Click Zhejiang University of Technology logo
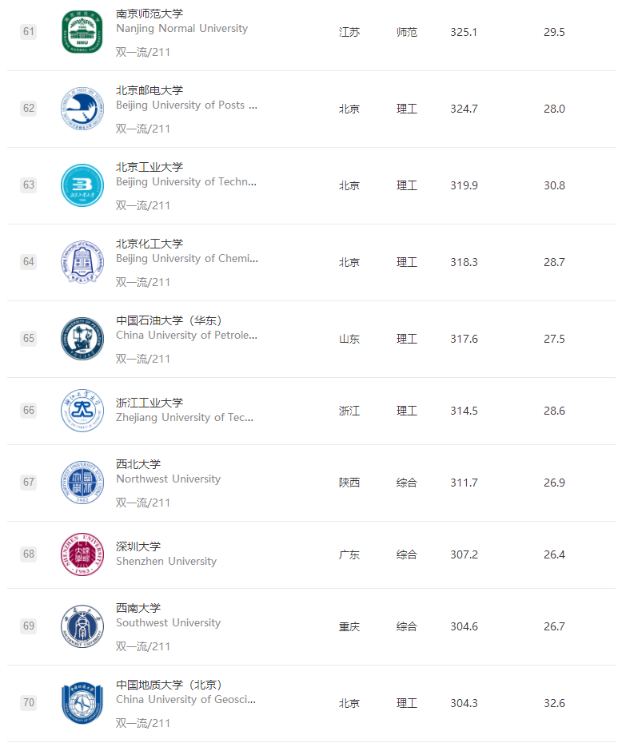626x747 pixels. (82, 411)
